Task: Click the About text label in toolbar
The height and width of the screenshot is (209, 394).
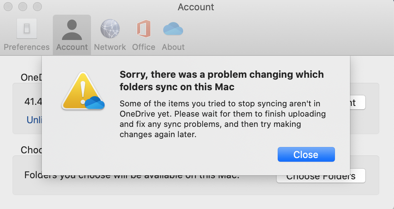Action: click(x=173, y=47)
